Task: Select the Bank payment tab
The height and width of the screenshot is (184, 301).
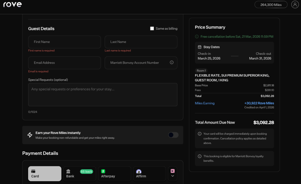Action: (79, 173)
